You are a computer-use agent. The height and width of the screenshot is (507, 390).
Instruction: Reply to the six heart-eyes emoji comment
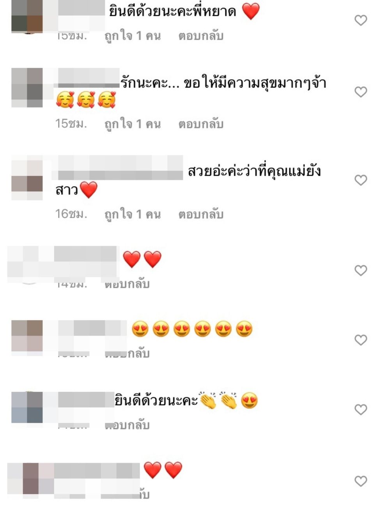(127, 354)
